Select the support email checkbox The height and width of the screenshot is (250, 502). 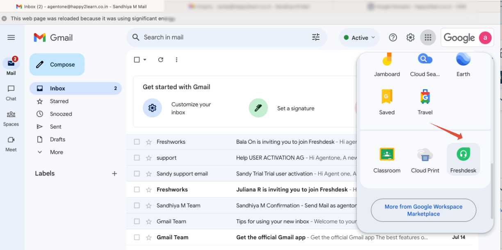pos(137,158)
